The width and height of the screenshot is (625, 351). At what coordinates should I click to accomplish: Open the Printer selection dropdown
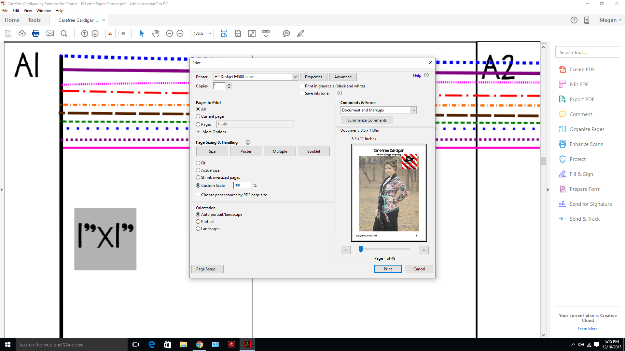[x=295, y=77]
